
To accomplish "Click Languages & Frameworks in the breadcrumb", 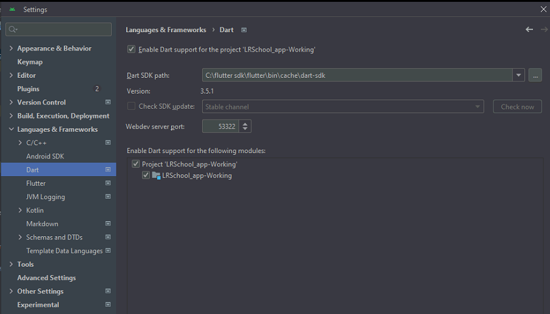I will (166, 30).
